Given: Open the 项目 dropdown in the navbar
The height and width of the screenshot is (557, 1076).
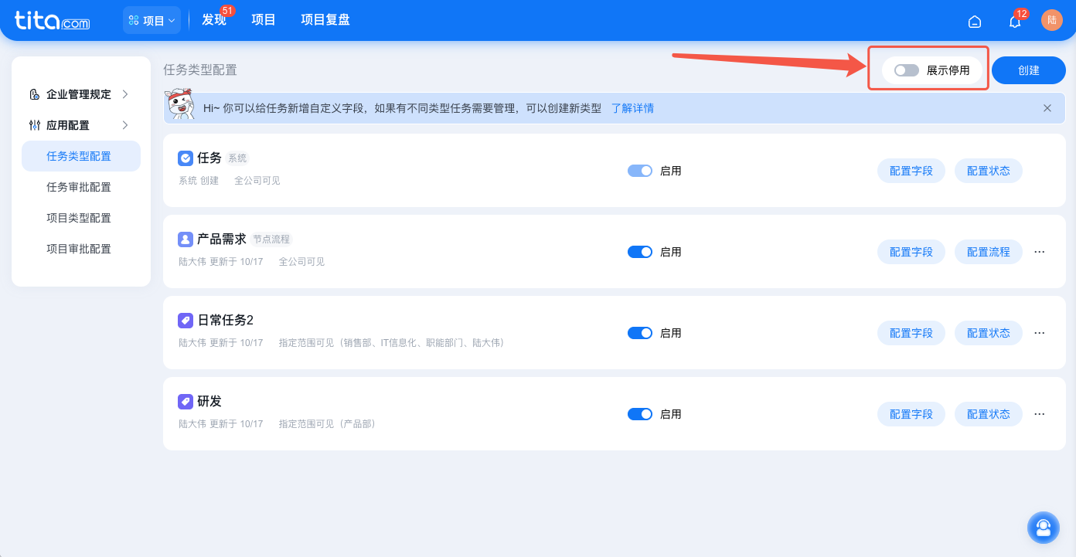Looking at the screenshot, I should pyautogui.click(x=152, y=20).
